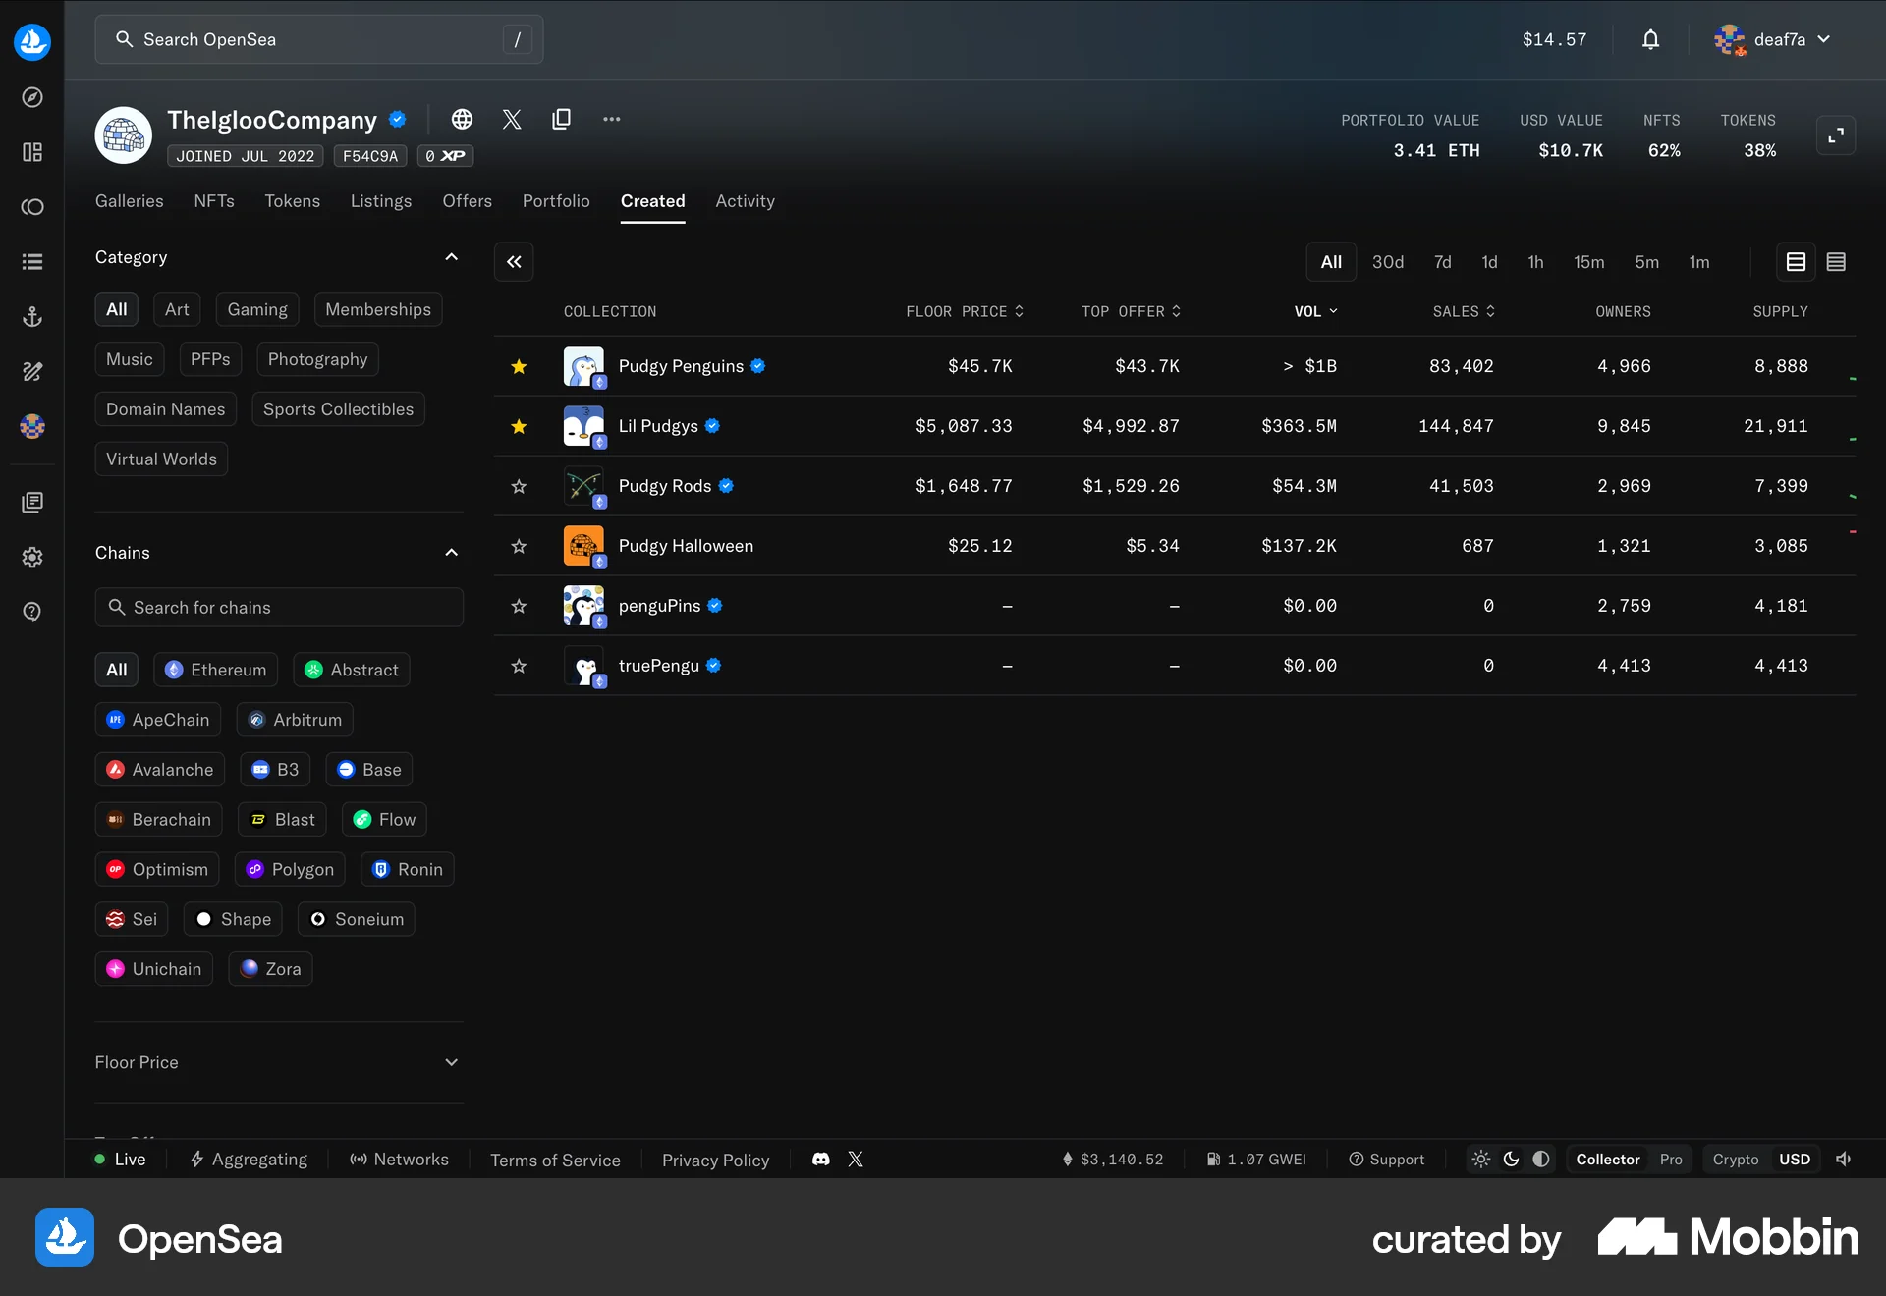Click the OpenSea logo at top left
This screenshot has height=1296, width=1886.
tap(32, 41)
